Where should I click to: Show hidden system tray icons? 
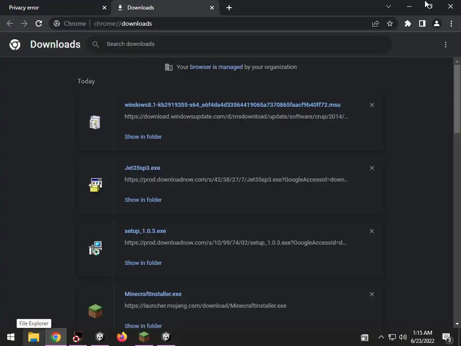pyautogui.click(x=381, y=337)
